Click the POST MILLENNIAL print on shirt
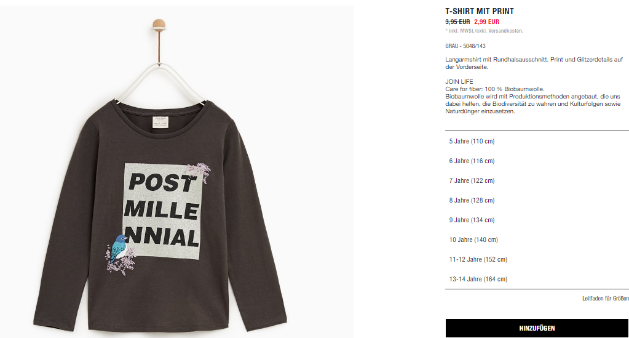This screenshot has width=629, height=338. pos(162,210)
